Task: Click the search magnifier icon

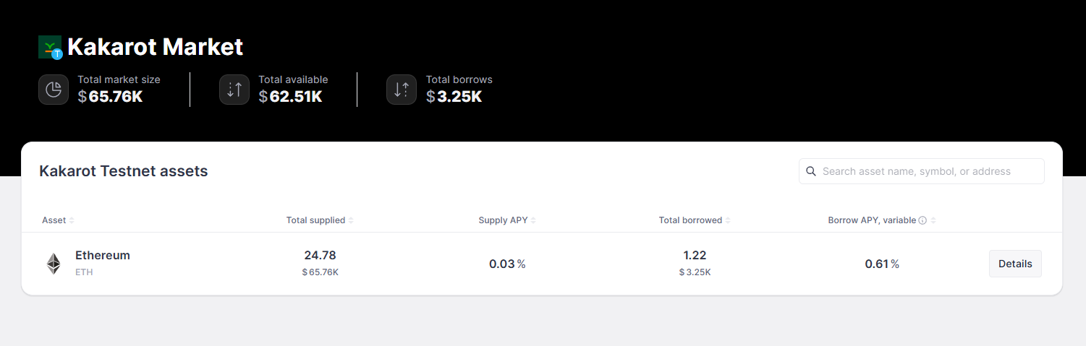Action: coord(811,171)
